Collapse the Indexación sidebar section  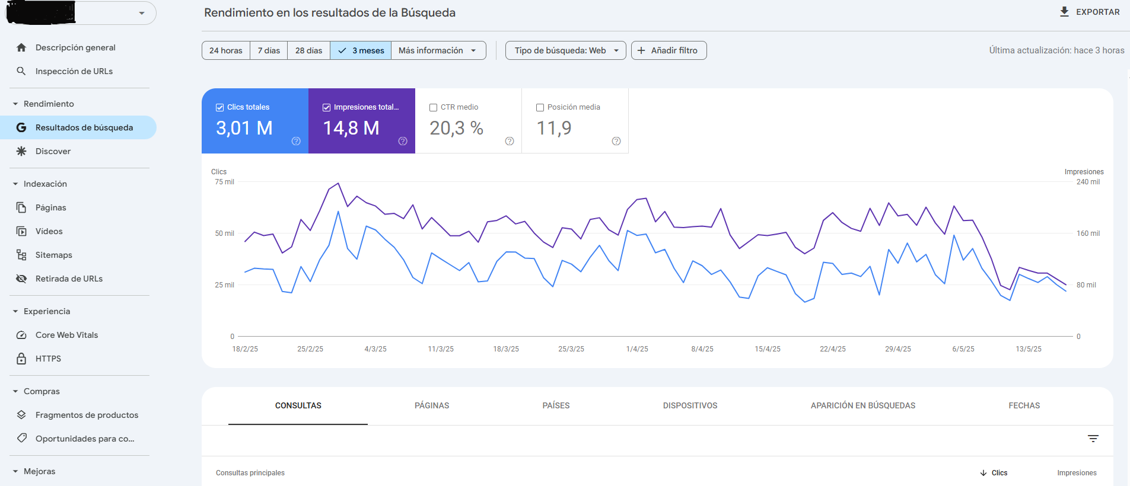(x=15, y=184)
